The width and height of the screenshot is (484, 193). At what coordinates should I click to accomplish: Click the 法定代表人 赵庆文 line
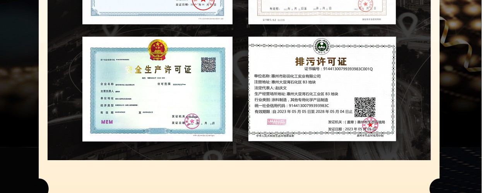click(x=270, y=88)
